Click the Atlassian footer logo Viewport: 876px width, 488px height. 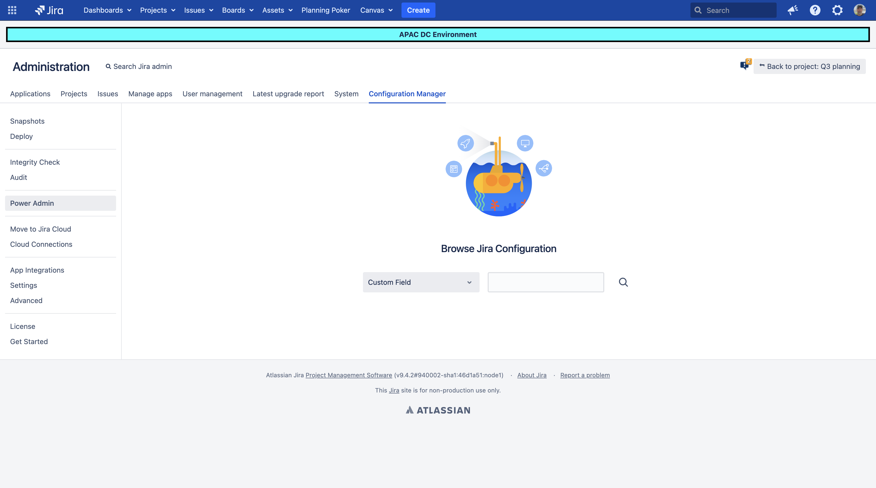point(438,410)
